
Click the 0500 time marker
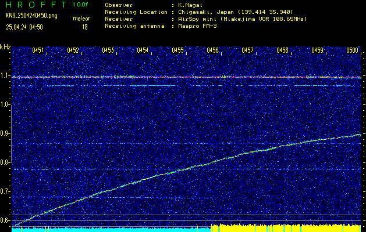(352, 50)
